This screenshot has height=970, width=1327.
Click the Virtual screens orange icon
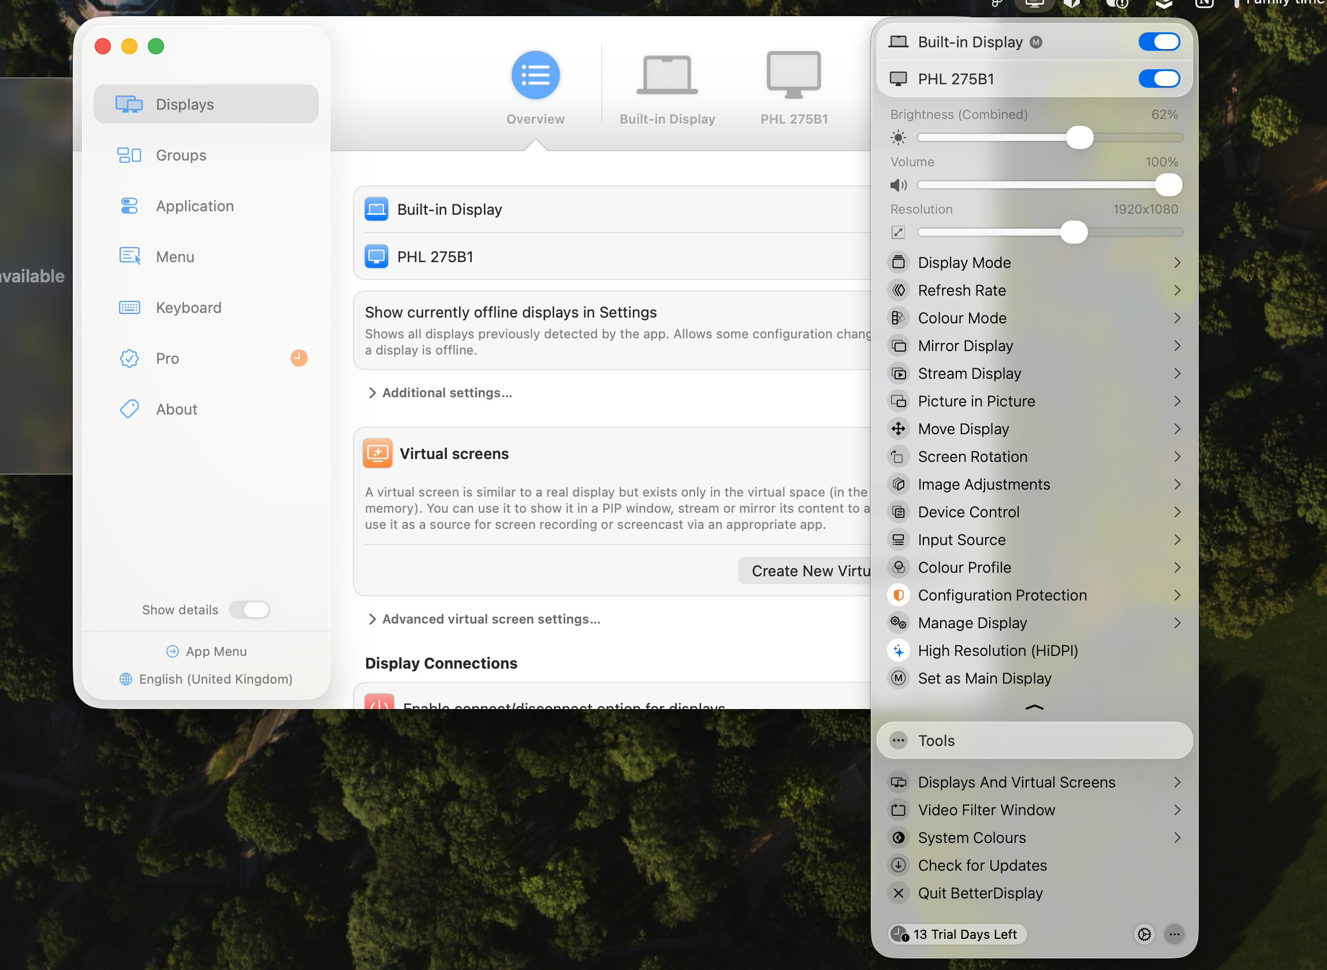click(x=378, y=453)
